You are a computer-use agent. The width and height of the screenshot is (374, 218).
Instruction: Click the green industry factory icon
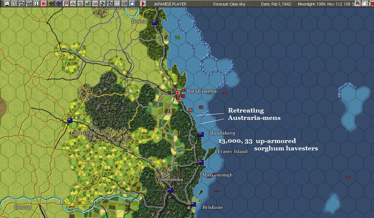88,4
